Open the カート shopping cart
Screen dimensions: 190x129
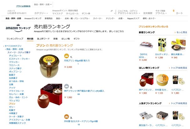pyautogui.click(x=178, y=12)
